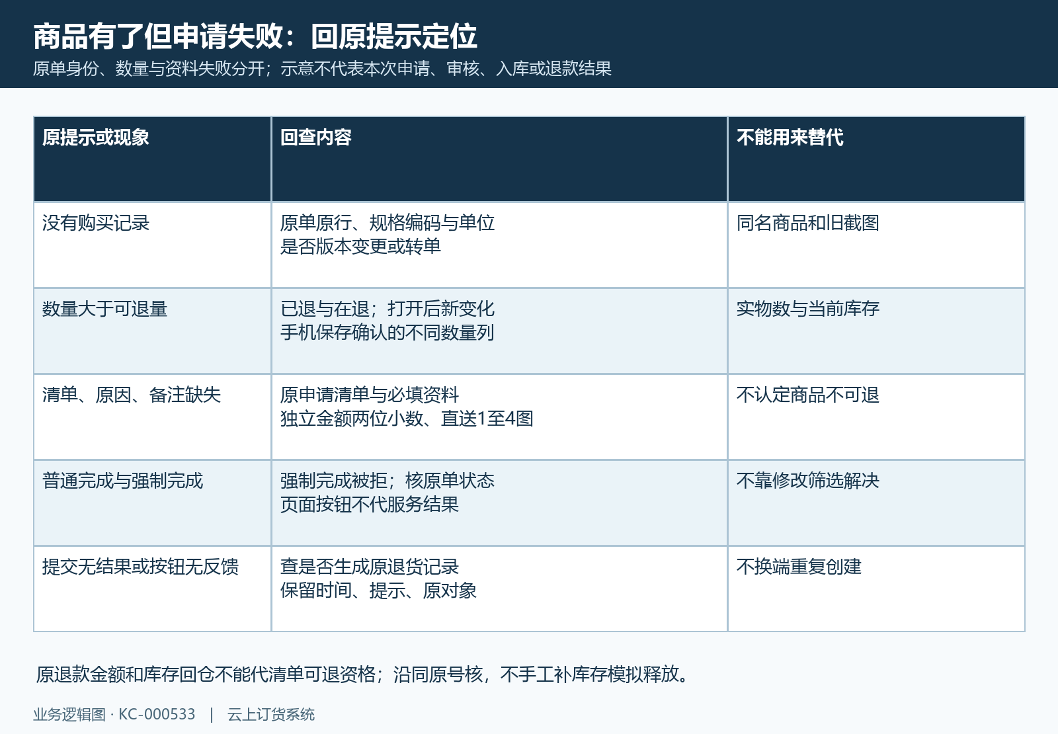Click the title 商品有了但申请失败：回原提示定位

[255, 36]
